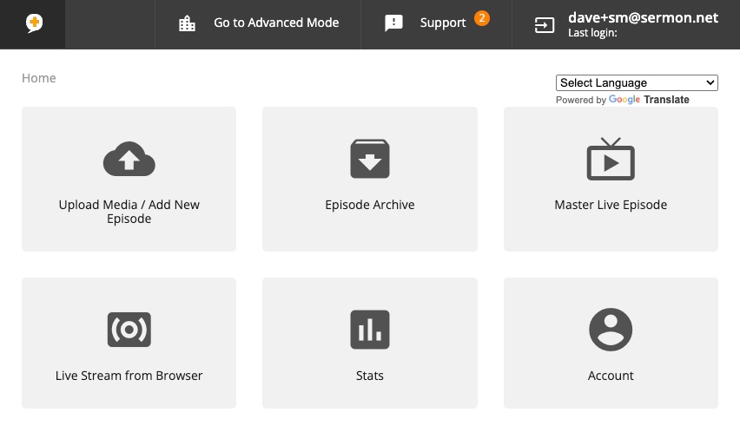Click the orange Support notification badge
740x432 pixels.
pos(482,18)
